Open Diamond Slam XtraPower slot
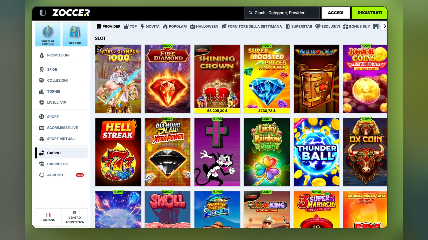 coord(168,152)
